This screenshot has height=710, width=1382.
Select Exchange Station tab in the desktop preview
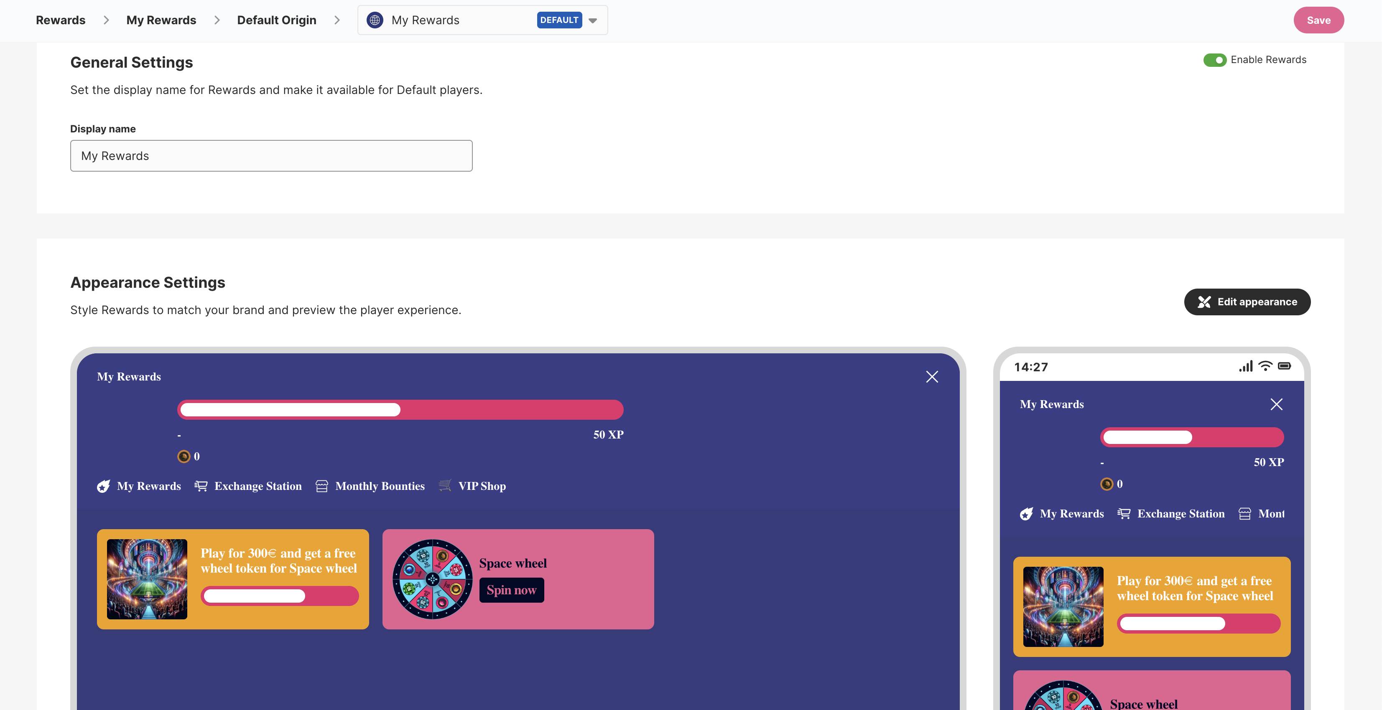[258, 486]
